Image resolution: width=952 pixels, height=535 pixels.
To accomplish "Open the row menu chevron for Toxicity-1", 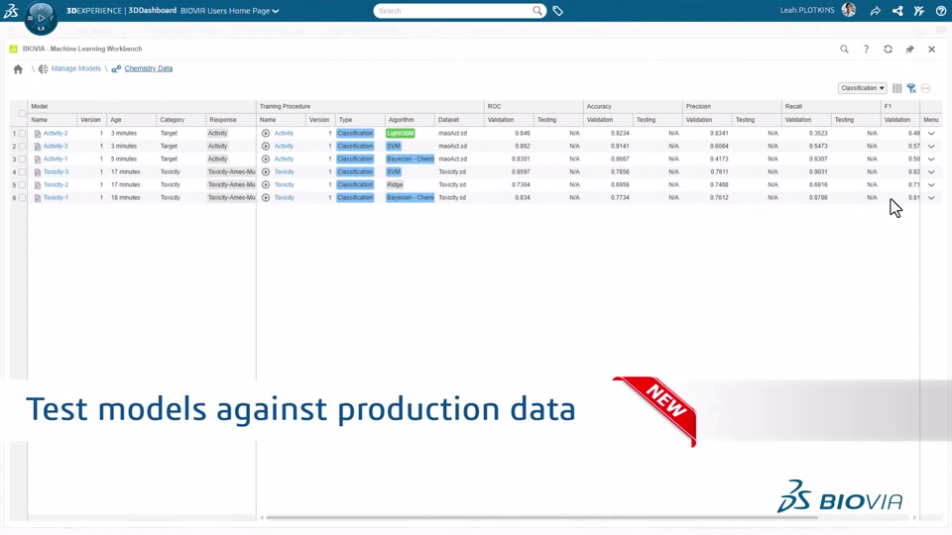I will (931, 198).
